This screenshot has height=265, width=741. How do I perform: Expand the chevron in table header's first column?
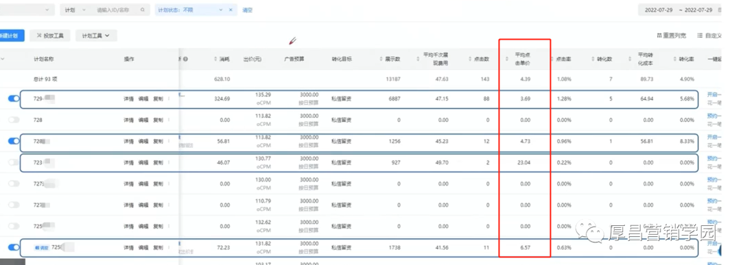point(2,59)
